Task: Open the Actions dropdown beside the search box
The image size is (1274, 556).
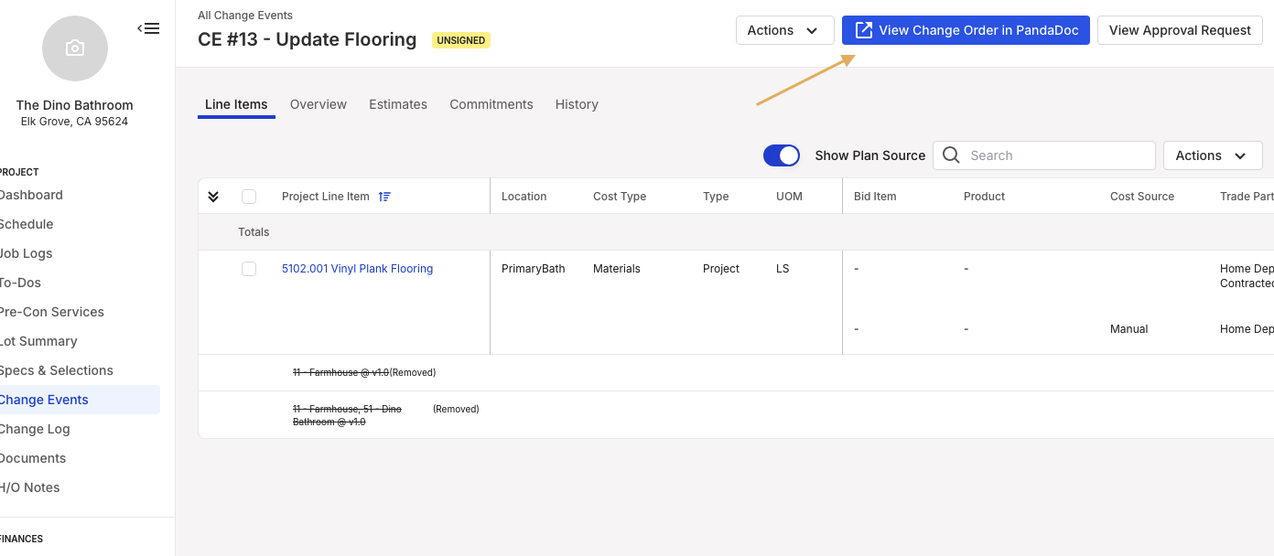Action: click(x=1213, y=155)
